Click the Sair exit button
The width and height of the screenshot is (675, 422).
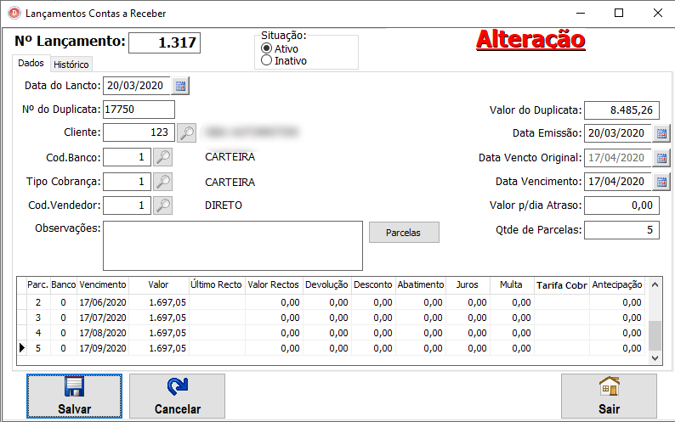609,397
